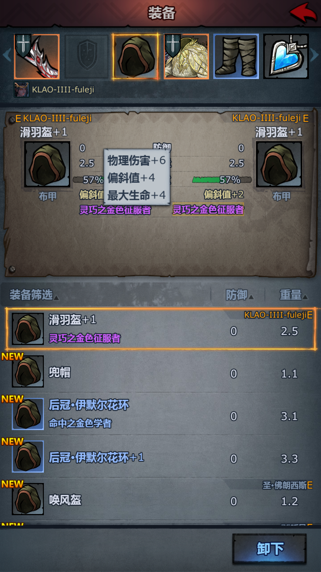Tap the right 57% durability bar

pos(222,179)
